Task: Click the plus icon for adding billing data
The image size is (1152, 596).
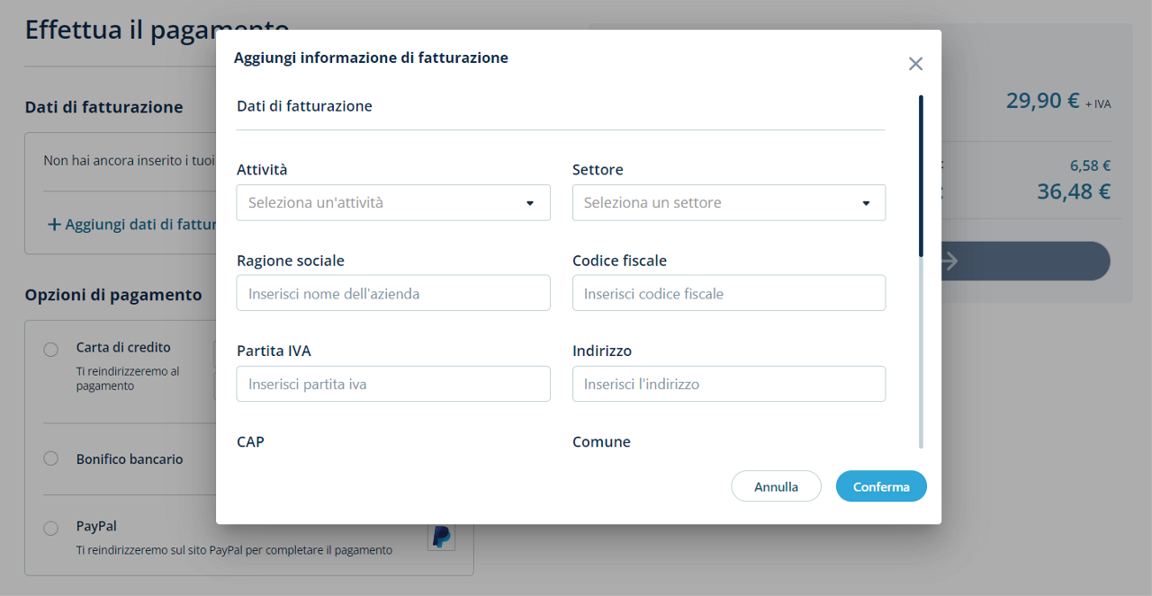Action: coord(54,224)
